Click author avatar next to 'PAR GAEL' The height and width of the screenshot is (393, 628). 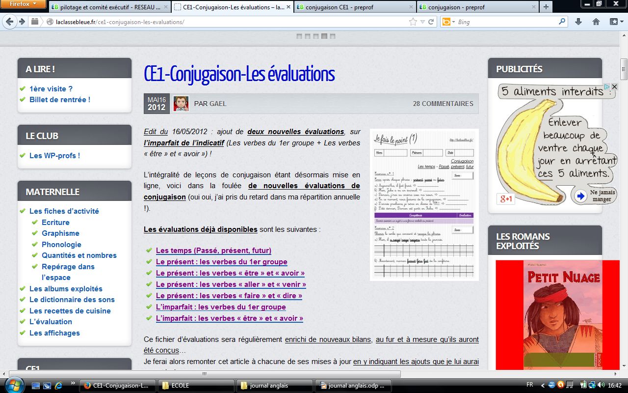point(181,104)
